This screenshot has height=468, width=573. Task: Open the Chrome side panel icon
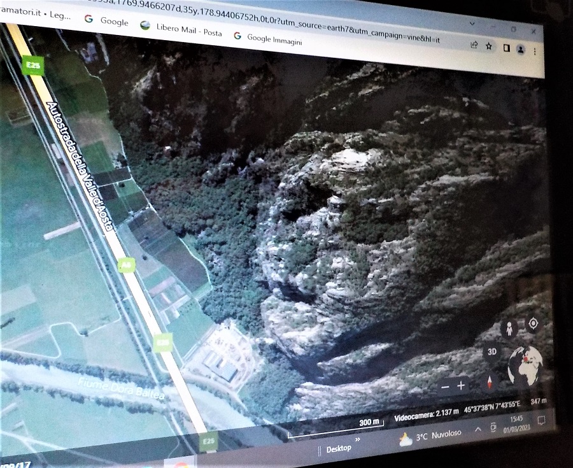click(x=506, y=48)
